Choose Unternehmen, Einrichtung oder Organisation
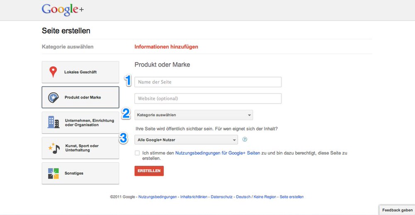The height and width of the screenshot is (215, 415). (x=81, y=123)
